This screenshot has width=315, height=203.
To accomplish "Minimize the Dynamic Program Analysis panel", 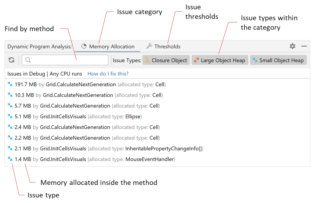I will tap(304, 46).
